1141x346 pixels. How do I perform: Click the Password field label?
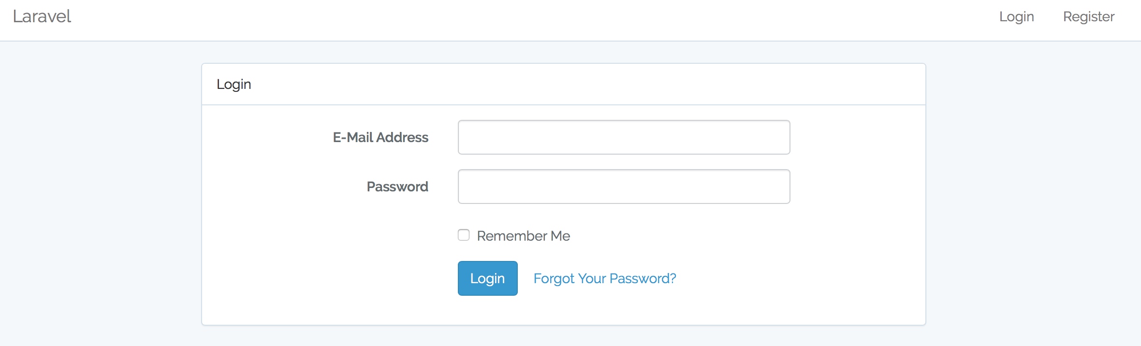point(397,187)
